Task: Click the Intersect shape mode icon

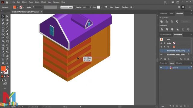Action: [x=172, y=22]
